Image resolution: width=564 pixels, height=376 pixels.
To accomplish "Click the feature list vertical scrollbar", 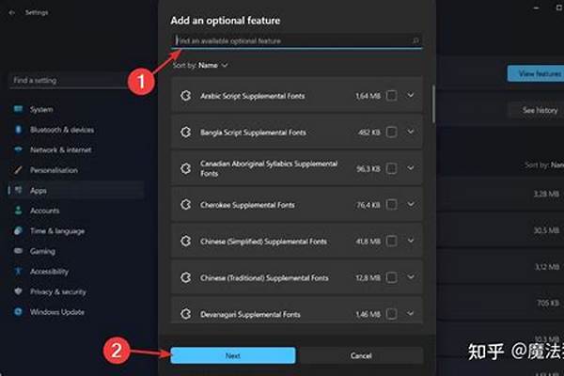I will 433,103.
